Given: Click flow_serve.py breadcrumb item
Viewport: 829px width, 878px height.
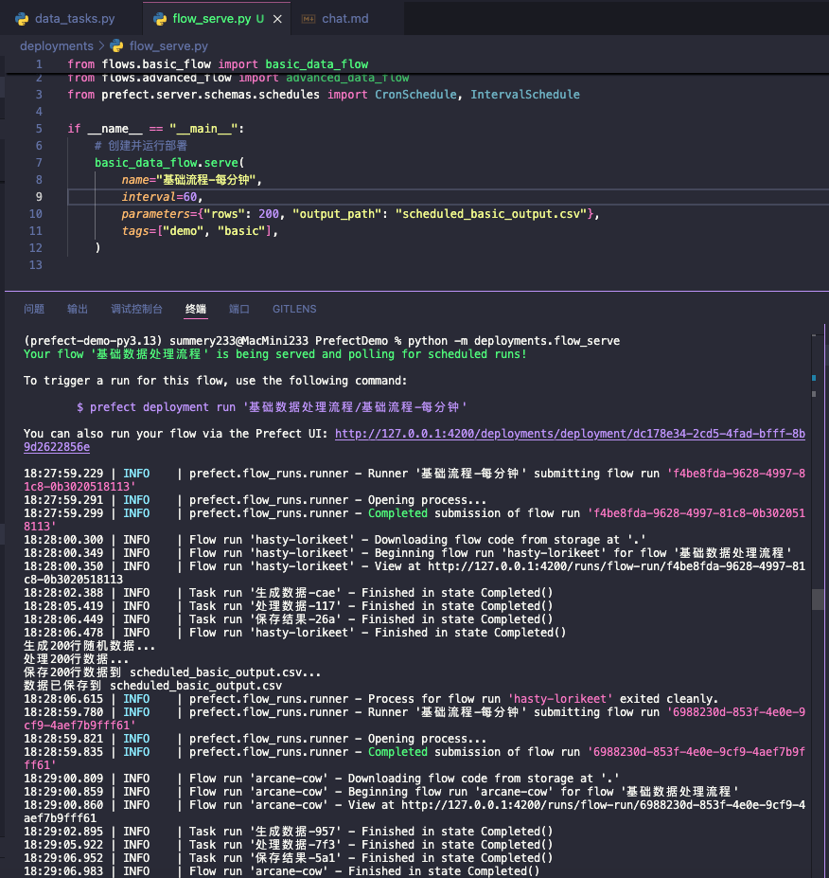Looking at the screenshot, I should 168,45.
